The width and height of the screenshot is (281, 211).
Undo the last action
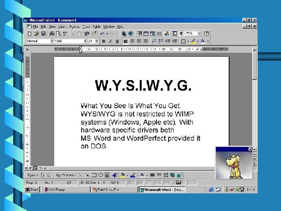pos(103,34)
